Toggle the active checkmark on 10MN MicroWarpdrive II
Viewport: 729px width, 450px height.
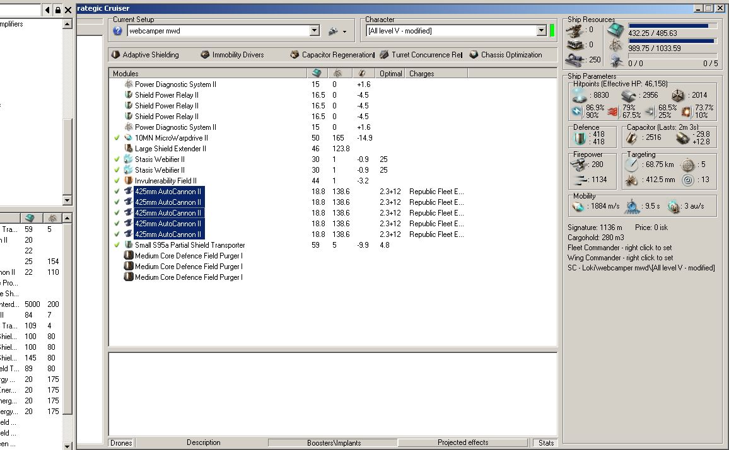coord(117,138)
